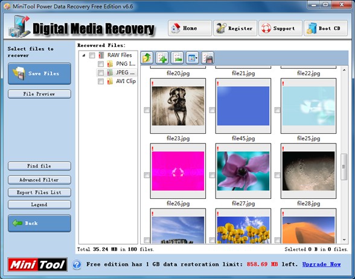Viewport: 355px width, 279px height.
Task: Click the RAW Files drive icon
Action: pyautogui.click(x=101, y=55)
